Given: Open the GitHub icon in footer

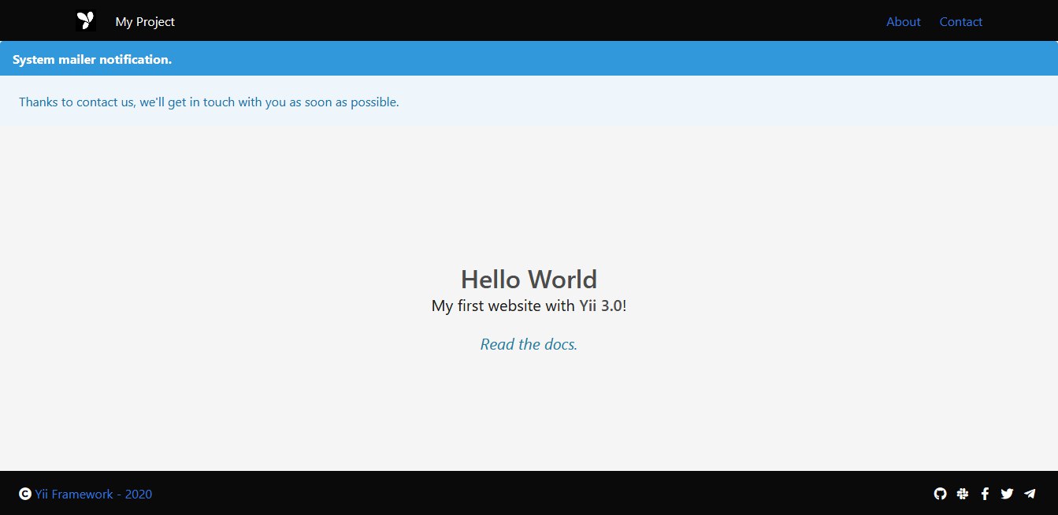Looking at the screenshot, I should 940,494.
